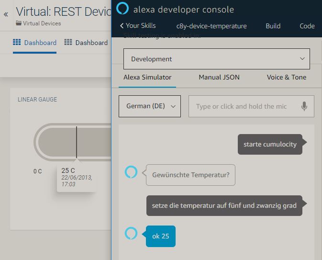This screenshot has width=322, height=260.
Task: Click the linear gauge marker line
Action: (x=76, y=142)
